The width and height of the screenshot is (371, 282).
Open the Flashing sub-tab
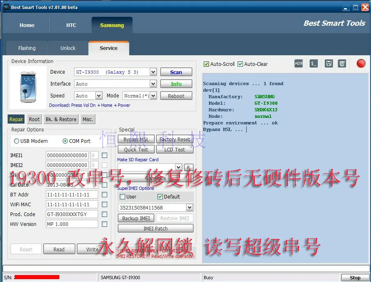(x=27, y=48)
